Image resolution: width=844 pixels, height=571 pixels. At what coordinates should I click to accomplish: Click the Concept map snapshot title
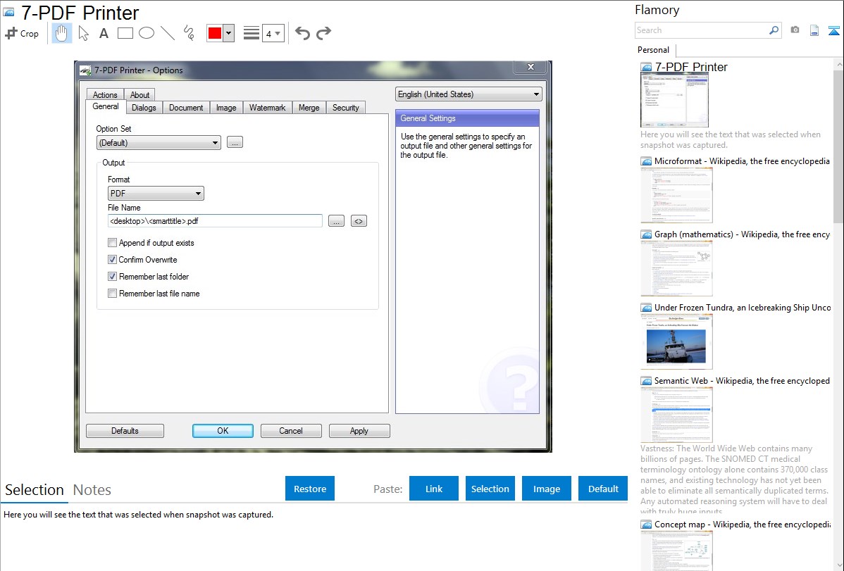pos(743,524)
